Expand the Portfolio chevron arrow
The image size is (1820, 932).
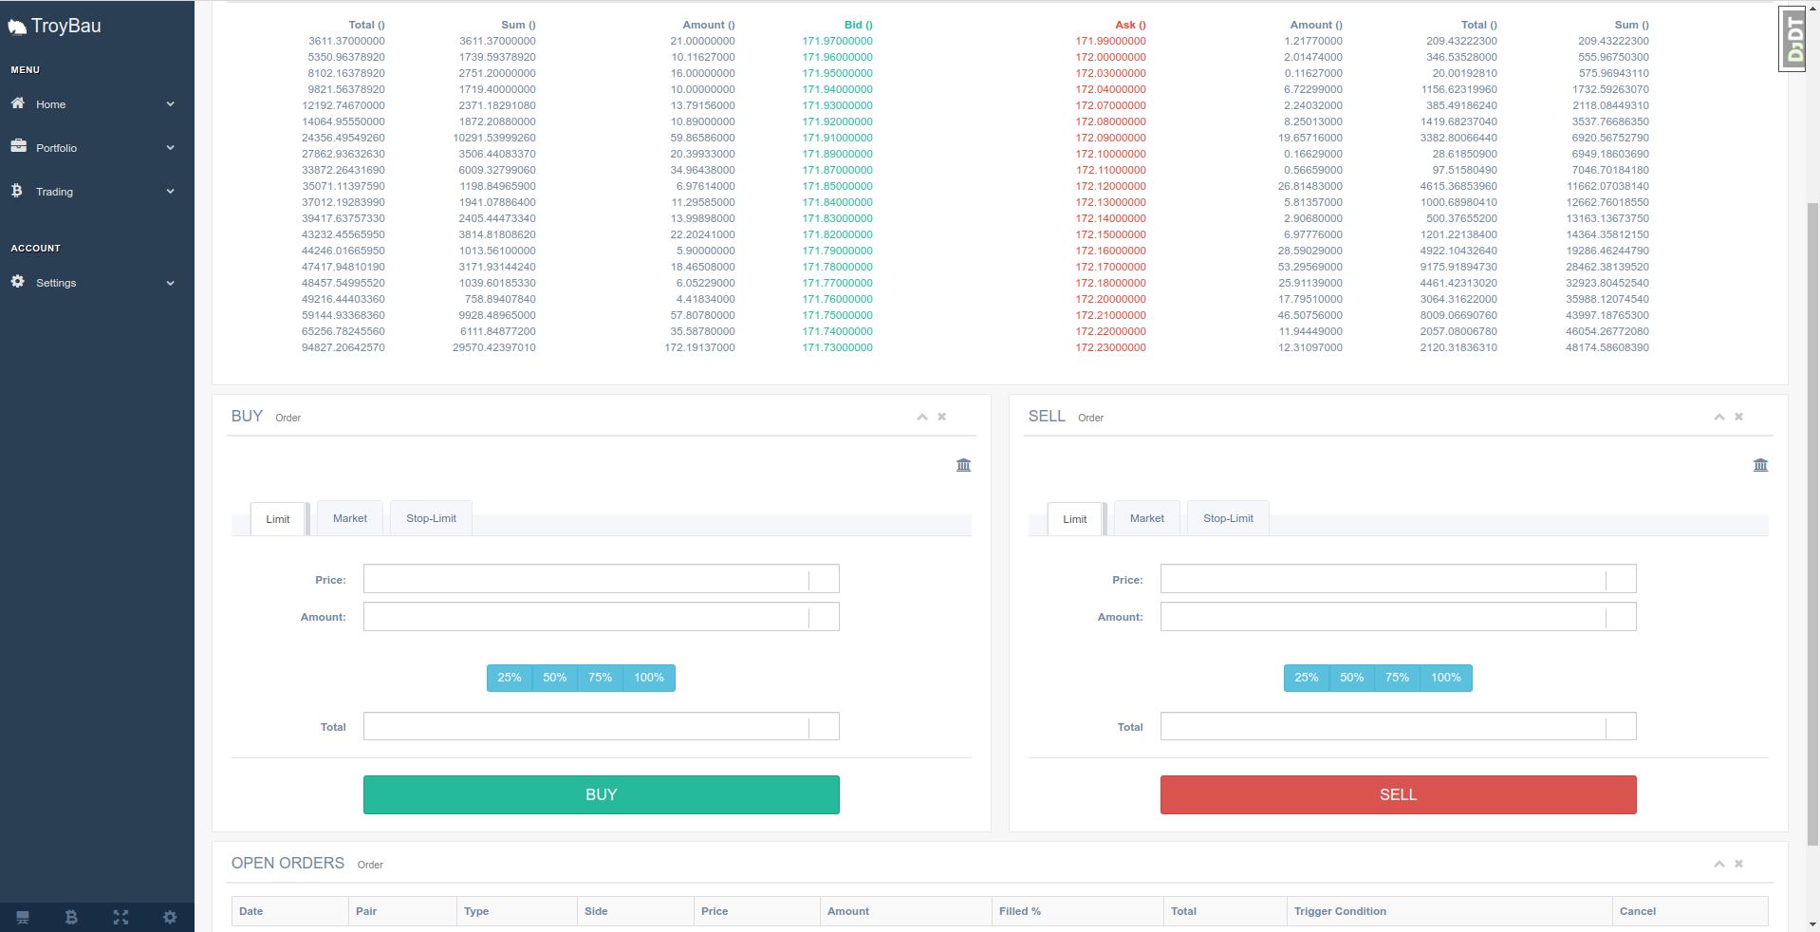point(171,148)
